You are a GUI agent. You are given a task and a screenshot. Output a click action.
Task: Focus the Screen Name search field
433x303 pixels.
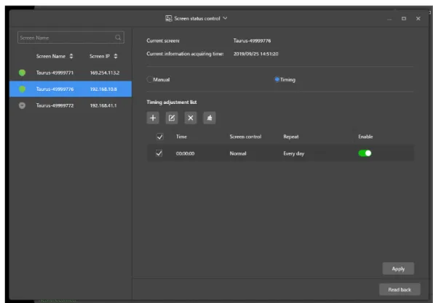click(x=71, y=38)
